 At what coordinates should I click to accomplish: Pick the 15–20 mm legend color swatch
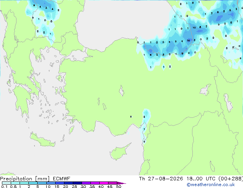(59, 183)
